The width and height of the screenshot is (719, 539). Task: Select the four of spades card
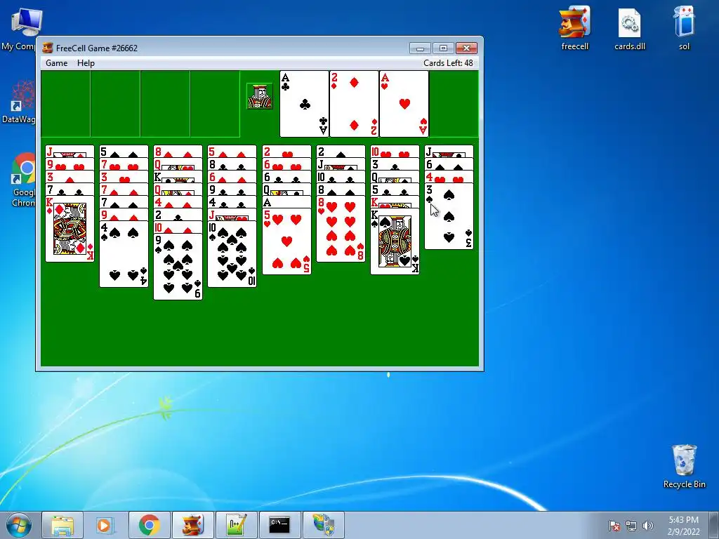(x=124, y=254)
